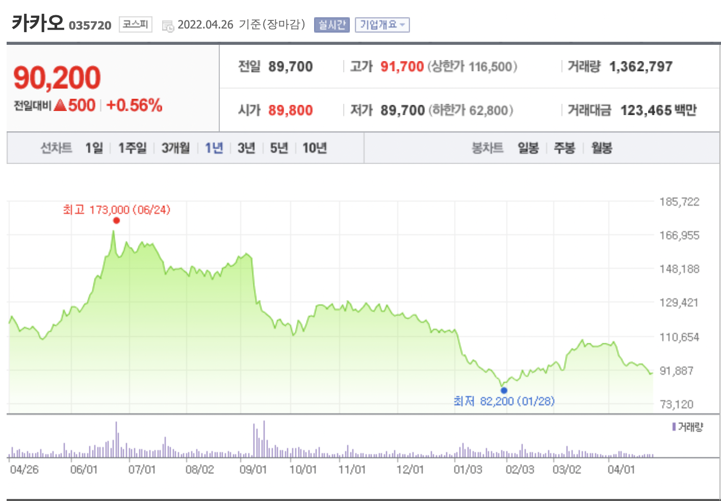
Task: Select the 1일 line chart tab
Action: coord(94,148)
